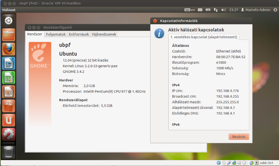The width and height of the screenshot is (279, 166).
Task: Switch to the Fájlrendszerek tab
Action: (104, 34)
